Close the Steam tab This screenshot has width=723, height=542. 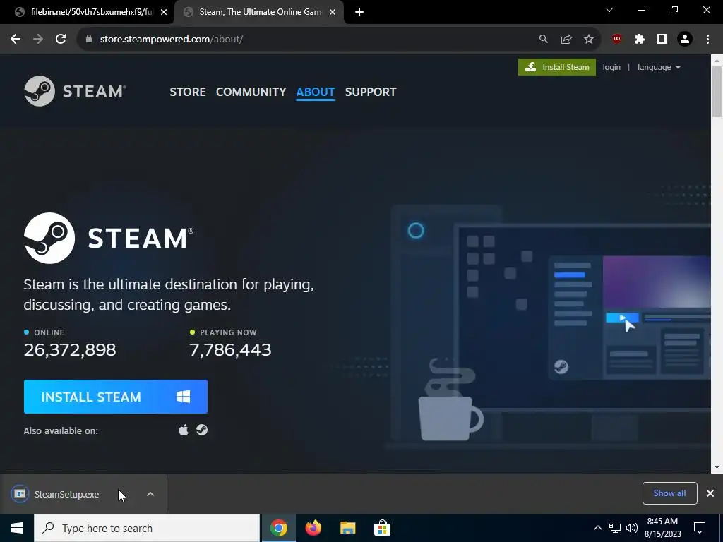333,12
